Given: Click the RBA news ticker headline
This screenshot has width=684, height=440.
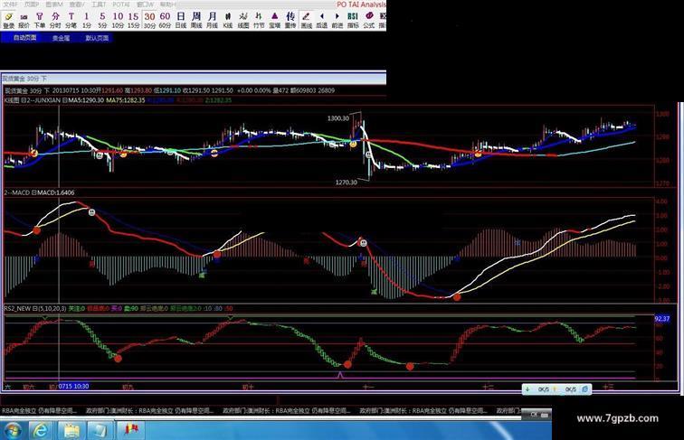Looking at the screenshot, I should click(41, 409).
